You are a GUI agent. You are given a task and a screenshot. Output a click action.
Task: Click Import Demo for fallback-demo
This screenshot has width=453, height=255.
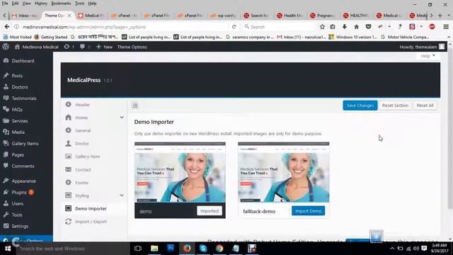coord(309,211)
